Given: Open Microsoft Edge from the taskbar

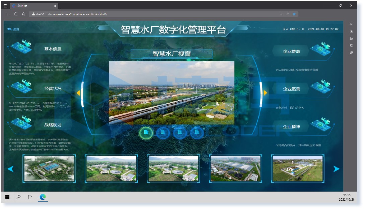Looking at the screenshot, I should tap(43, 197).
